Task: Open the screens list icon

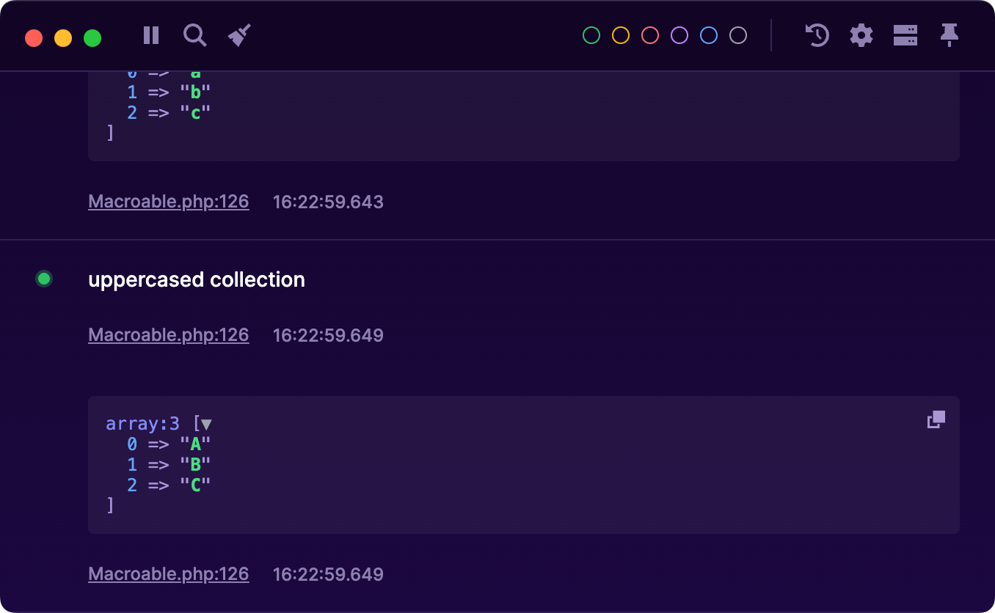Action: click(x=905, y=34)
